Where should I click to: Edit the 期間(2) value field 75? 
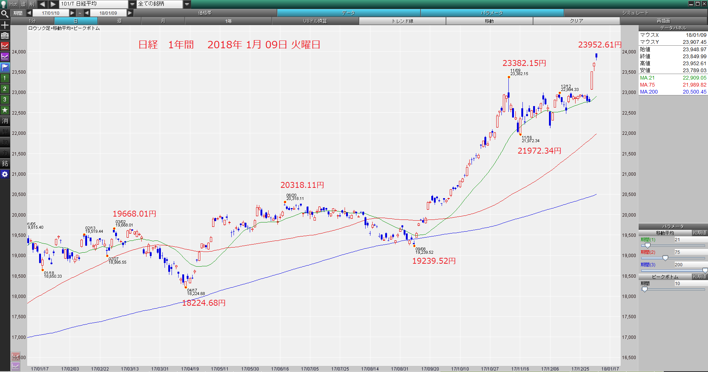click(x=690, y=252)
